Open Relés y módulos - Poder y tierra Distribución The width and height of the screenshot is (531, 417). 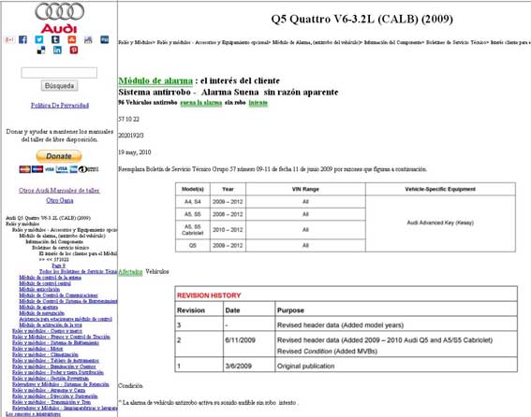[58, 372]
